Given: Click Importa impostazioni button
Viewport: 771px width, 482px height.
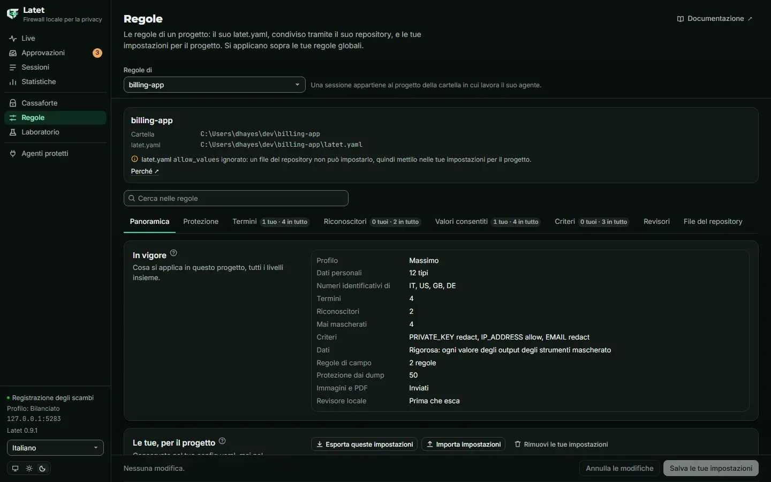Looking at the screenshot, I should point(463,445).
